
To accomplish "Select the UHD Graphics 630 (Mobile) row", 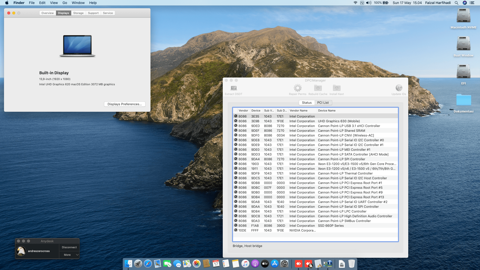I will point(338,121).
